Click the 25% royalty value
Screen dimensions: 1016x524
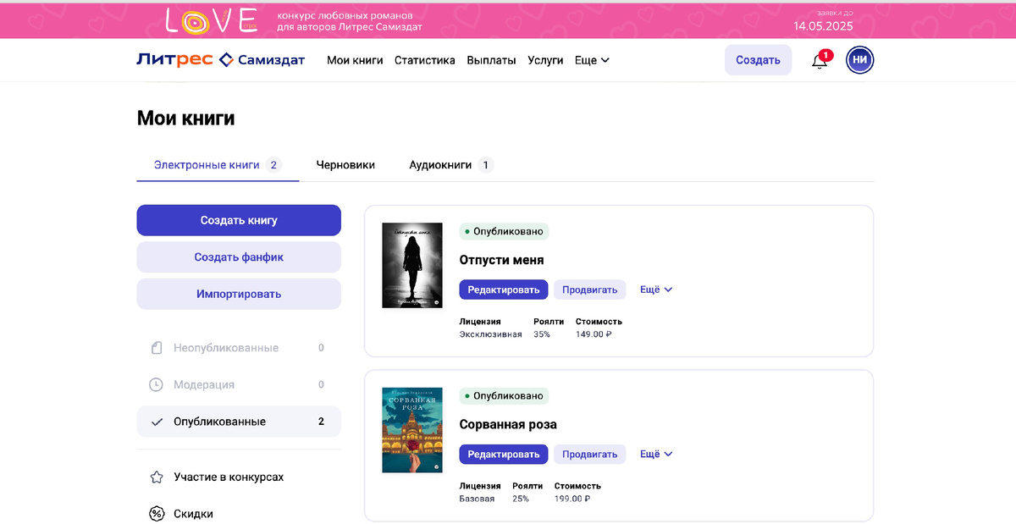(x=521, y=499)
